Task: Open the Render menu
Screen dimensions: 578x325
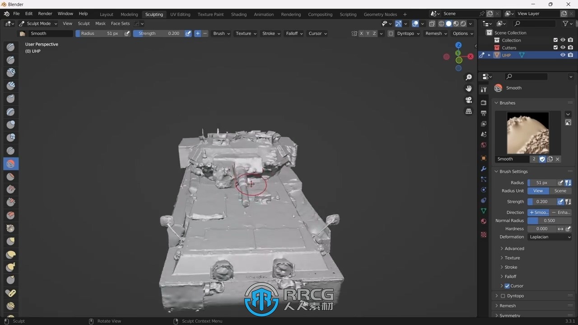Action: pos(45,14)
